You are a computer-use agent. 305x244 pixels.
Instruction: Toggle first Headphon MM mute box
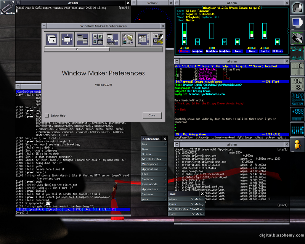click(x=197, y=42)
